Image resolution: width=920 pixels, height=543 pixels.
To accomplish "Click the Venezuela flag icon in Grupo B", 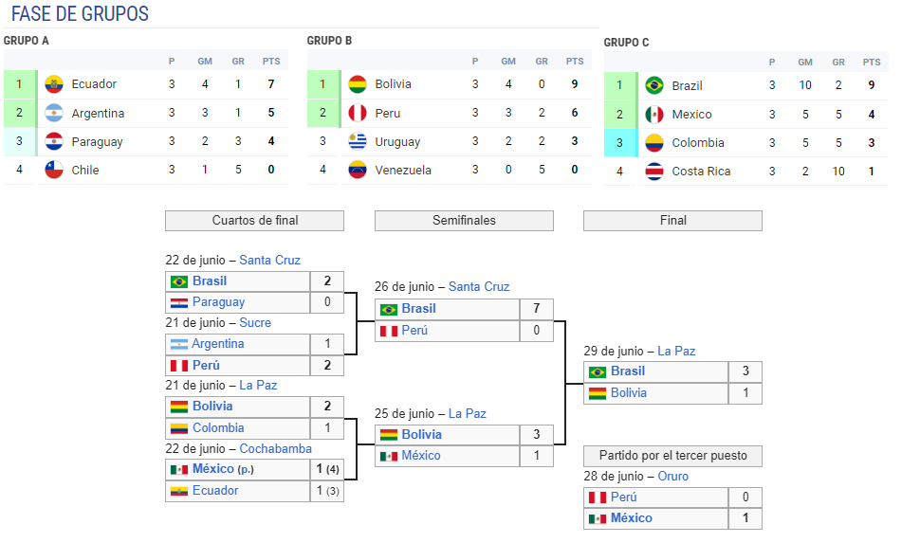I will coord(358,171).
